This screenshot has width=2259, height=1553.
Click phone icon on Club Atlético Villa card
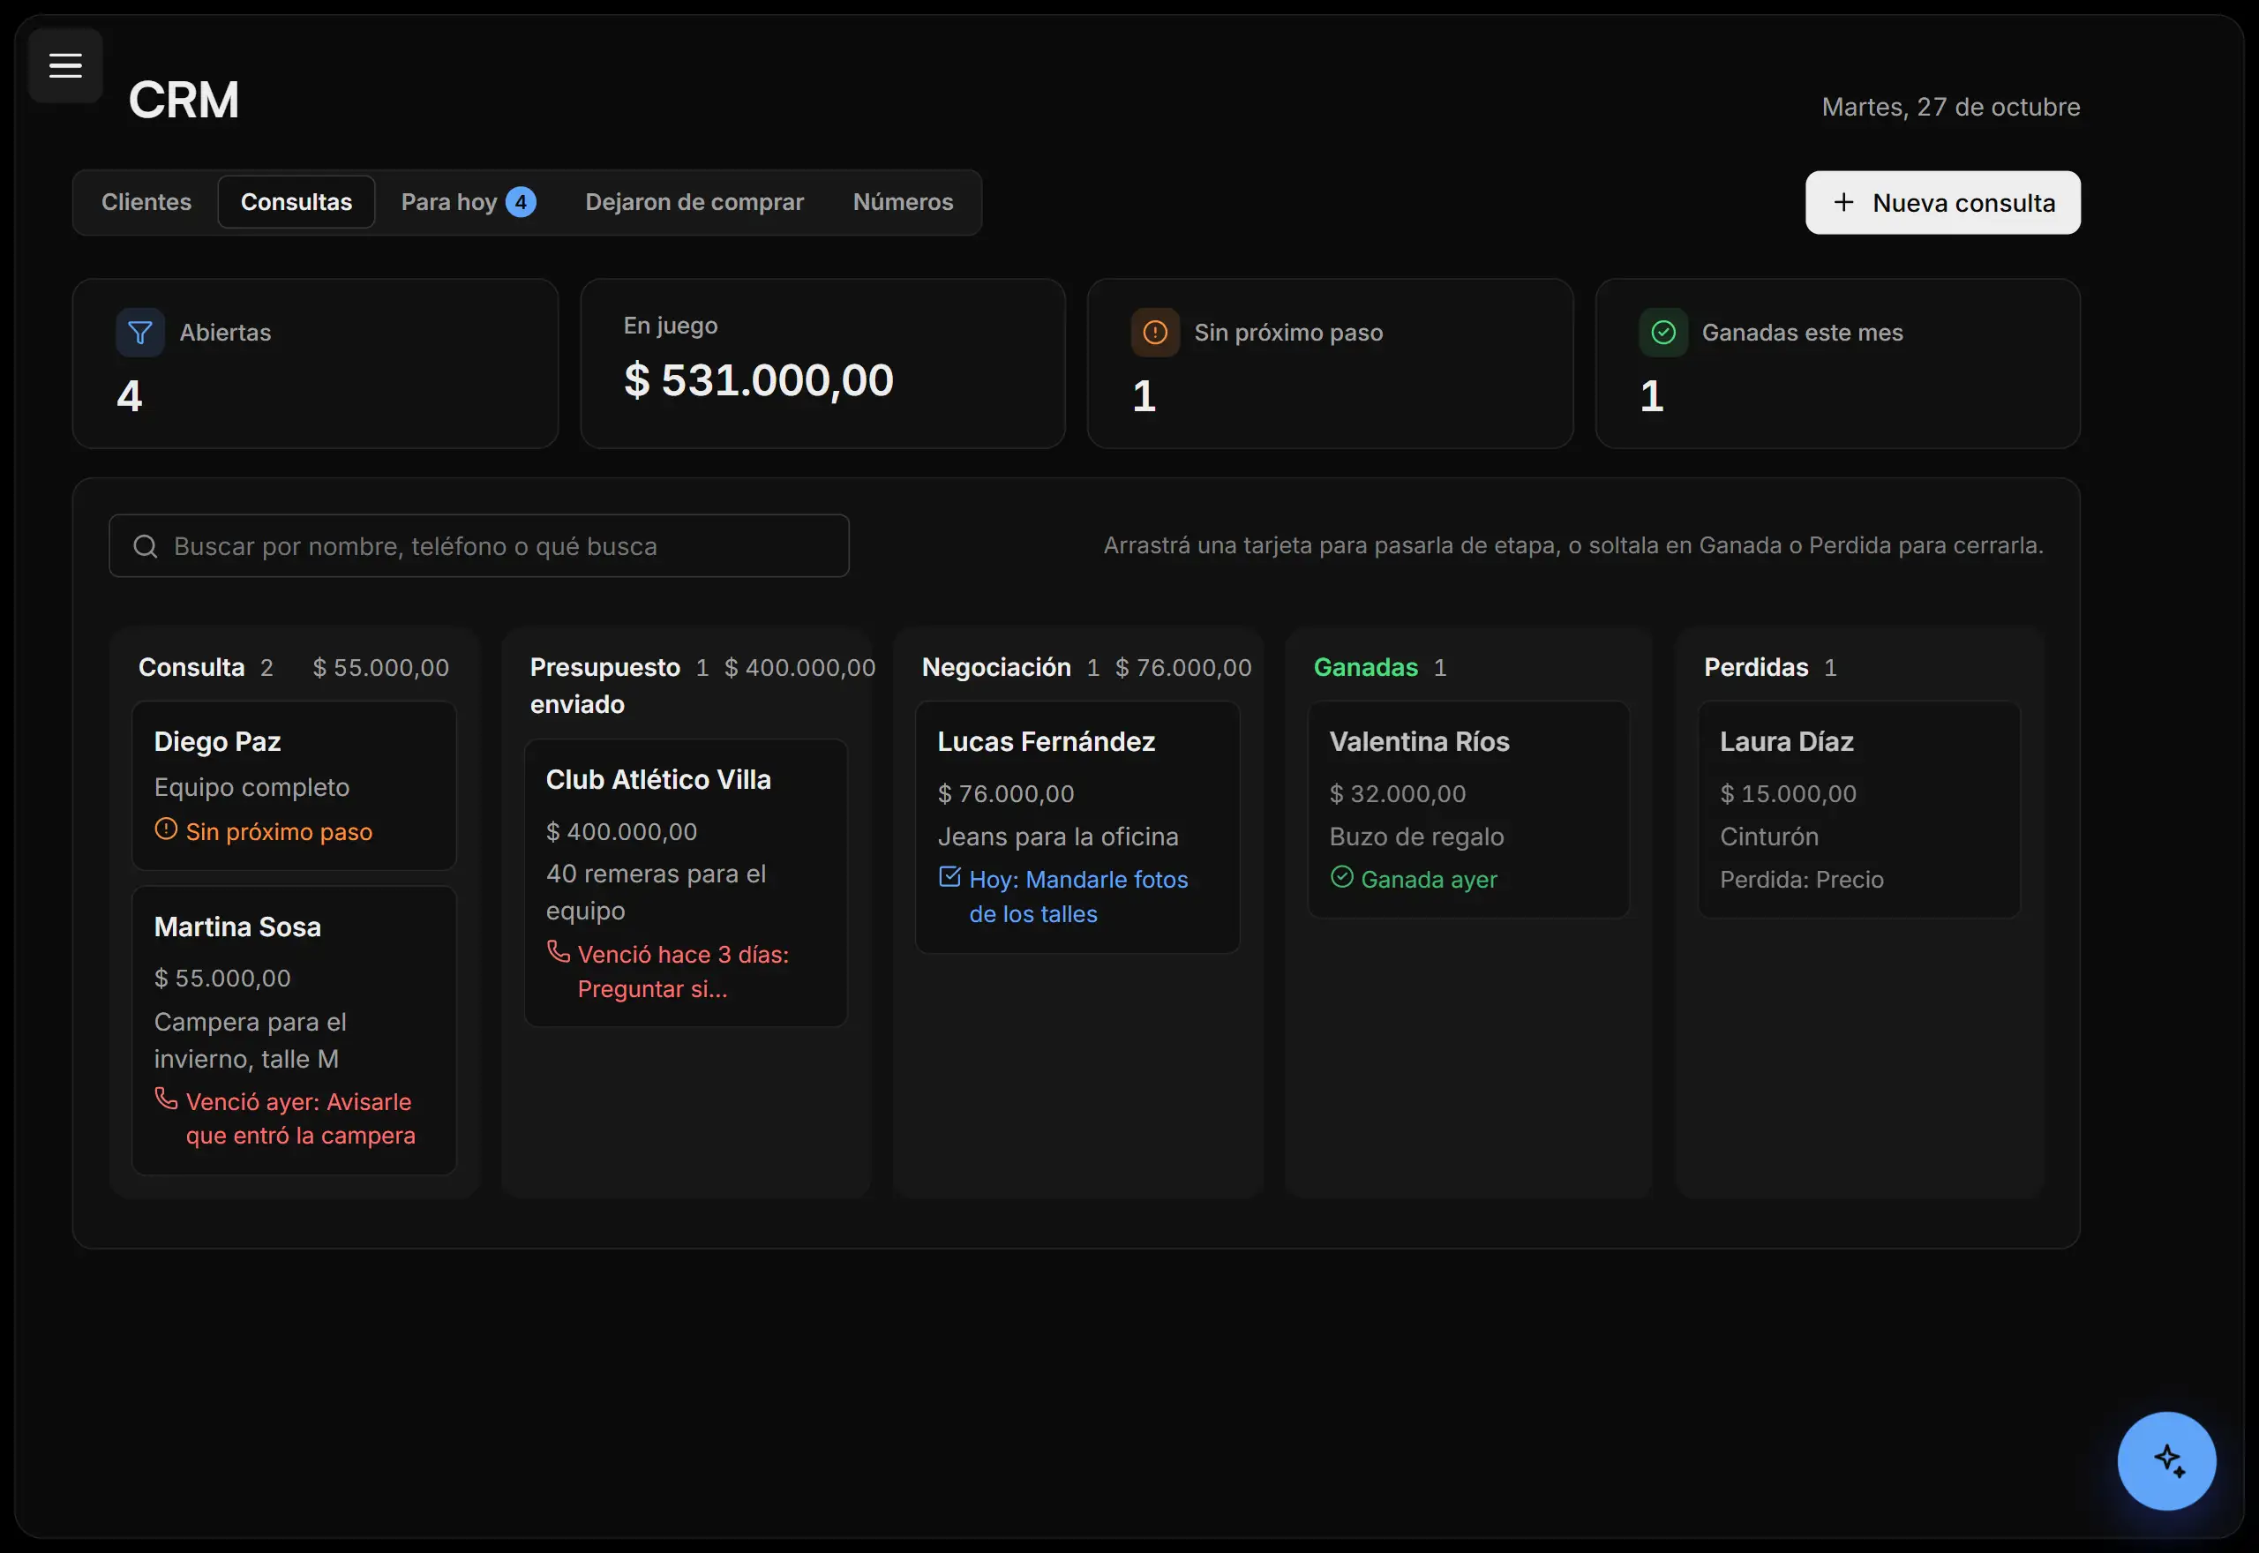pos(559,950)
